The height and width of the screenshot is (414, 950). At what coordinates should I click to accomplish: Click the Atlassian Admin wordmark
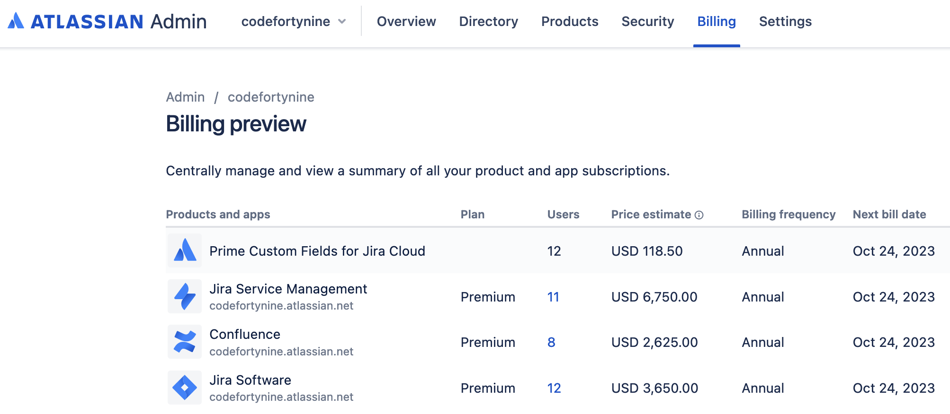coord(118,22)
